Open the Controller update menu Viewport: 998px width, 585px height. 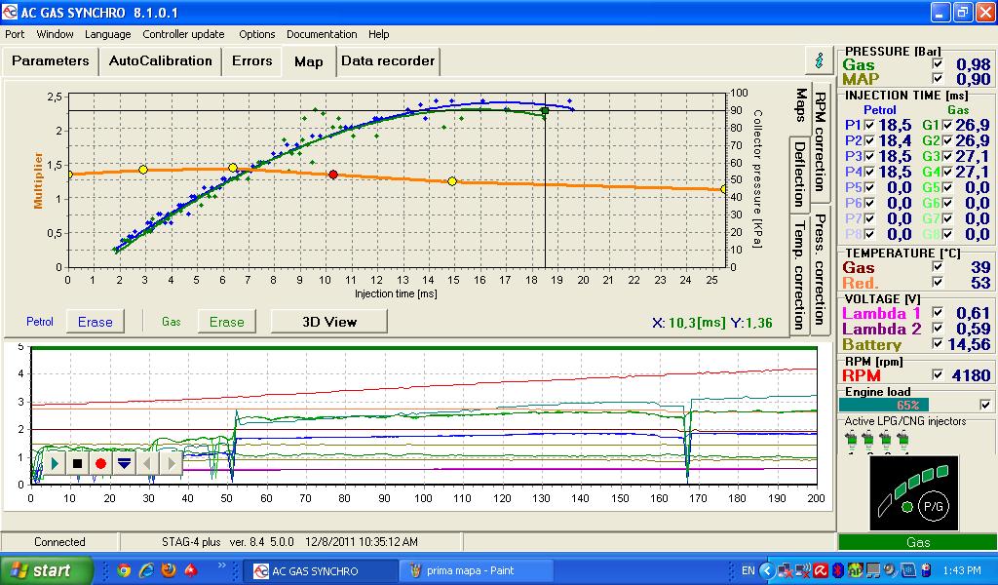(x=183, y=34)
